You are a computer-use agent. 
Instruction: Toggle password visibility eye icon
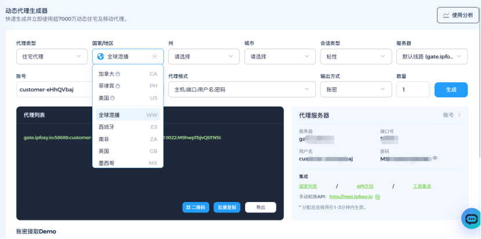pyautogui.click(x=435, y=157)
